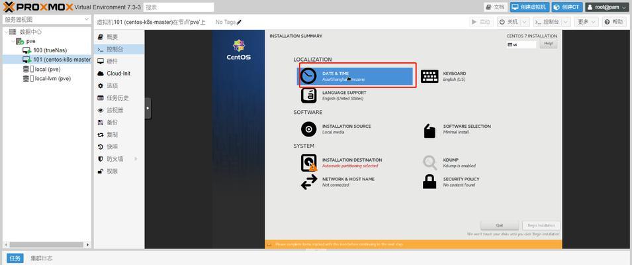Open the 复制 replication menu item
The image size is (632, 265).
119,134
